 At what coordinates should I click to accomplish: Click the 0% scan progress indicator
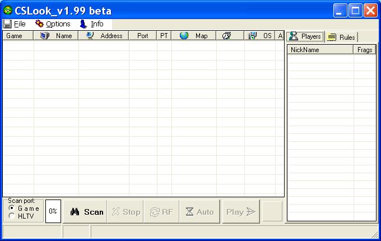(x=53, y=211)
